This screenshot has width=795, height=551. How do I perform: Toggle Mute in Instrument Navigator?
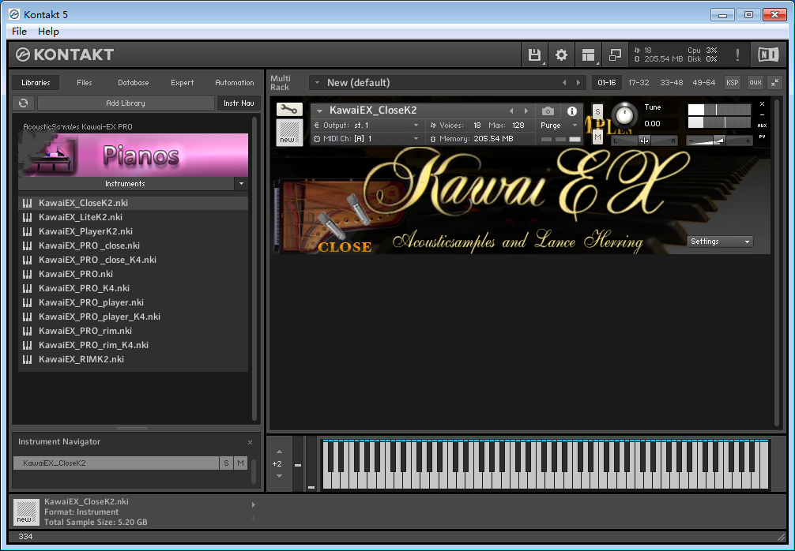coord(240,463)
